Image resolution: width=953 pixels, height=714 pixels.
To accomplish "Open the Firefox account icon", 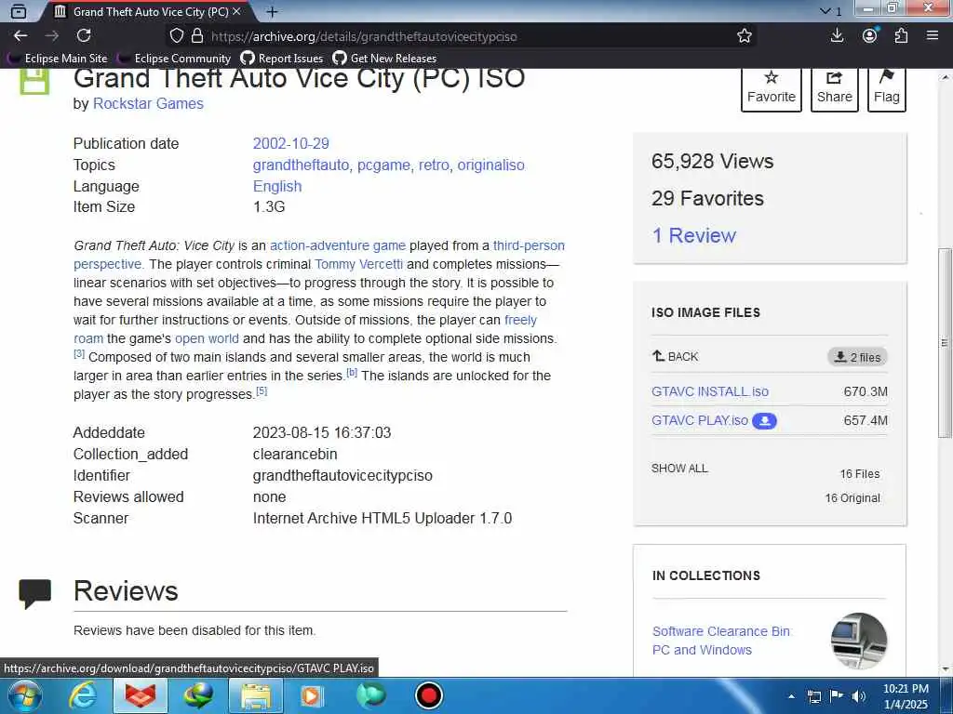I will tap(870, 36).
